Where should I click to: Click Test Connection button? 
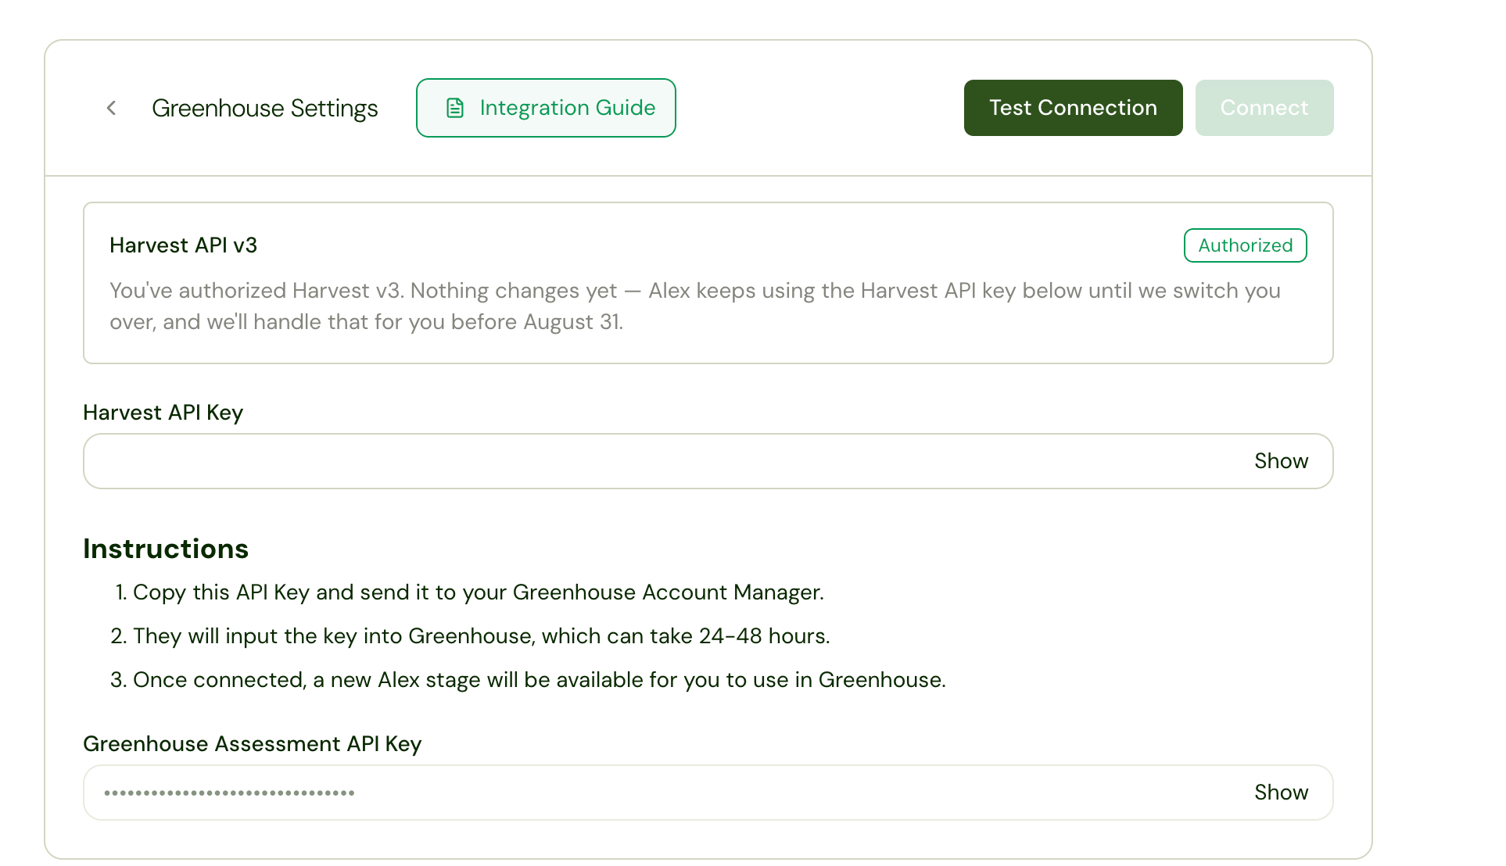tap(1073, 108)
